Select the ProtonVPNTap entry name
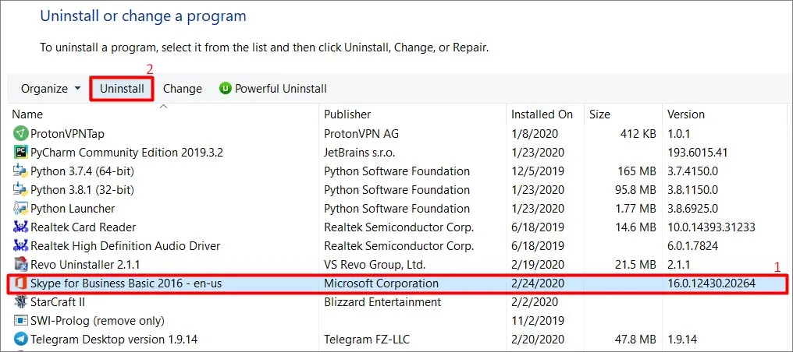The height and width of the screenshot is (352, 793). tap(68, 134)
